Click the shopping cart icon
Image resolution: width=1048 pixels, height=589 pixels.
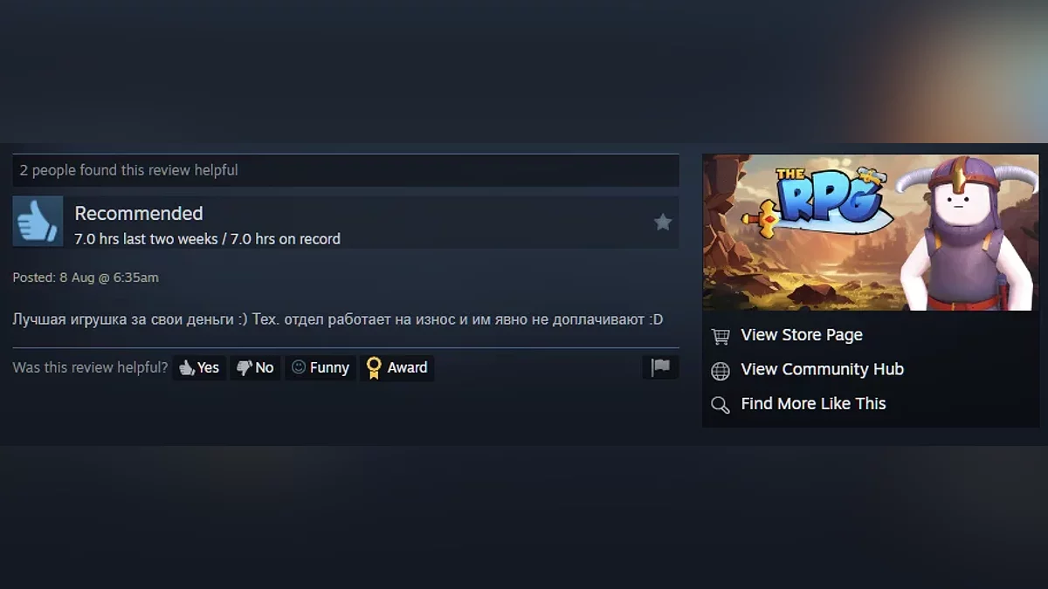pos(720,336)
